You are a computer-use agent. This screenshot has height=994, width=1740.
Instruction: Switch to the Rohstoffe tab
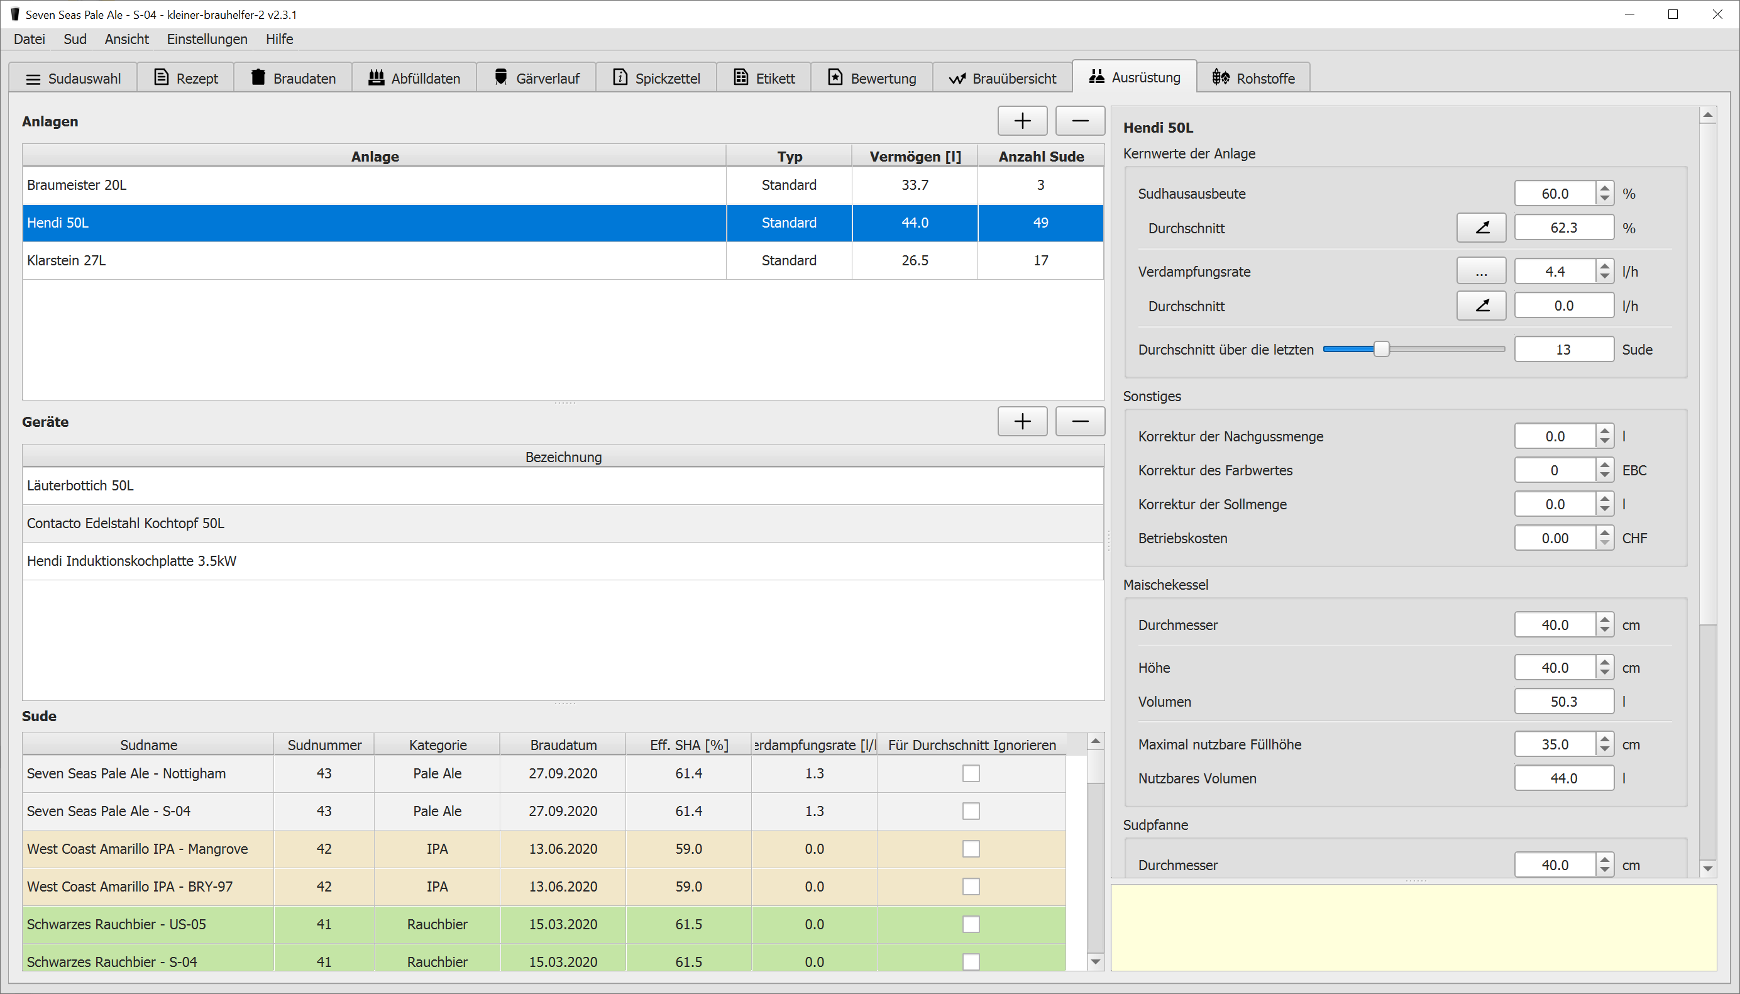point(1253,78)
